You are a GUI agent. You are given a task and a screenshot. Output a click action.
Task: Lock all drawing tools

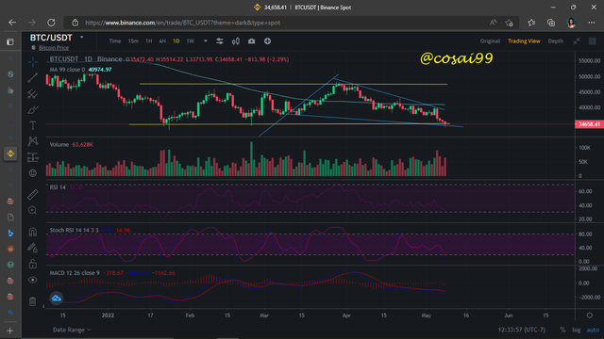click(33, 264)
